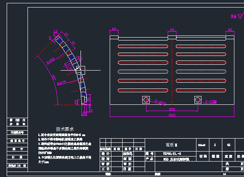Select the 860 overall width dimension
The image size is (244, 177).
click(172, 115)
